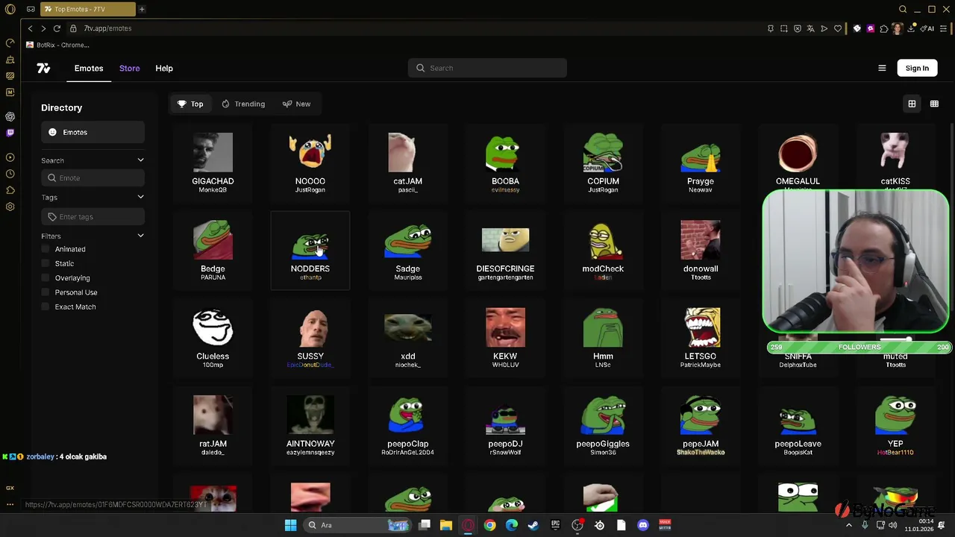
Task: Enable the Exact Match filter checkbox
Action: coord(46,307)
